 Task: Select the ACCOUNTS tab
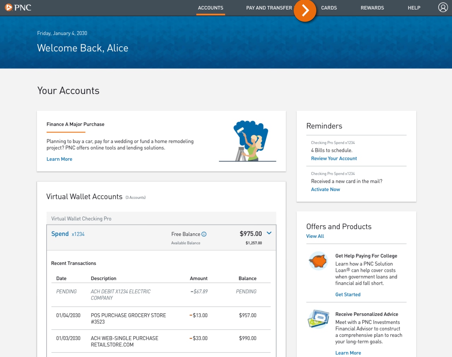click(x=210, y=7)
